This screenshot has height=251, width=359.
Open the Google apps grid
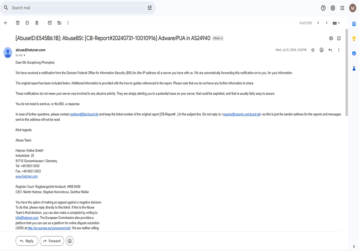[342, 8]
